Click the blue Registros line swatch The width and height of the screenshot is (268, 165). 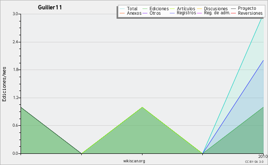point(172,13)
